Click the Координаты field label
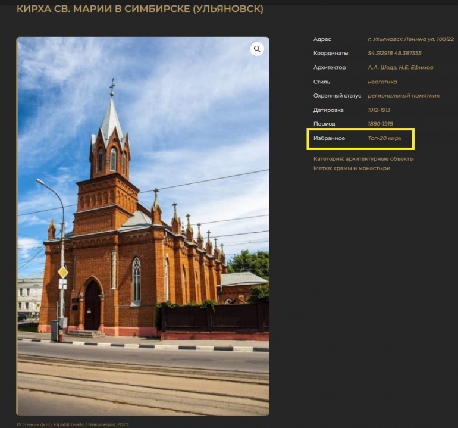The width and height of the screenshot is (458, 428). [x=331, y=54]
